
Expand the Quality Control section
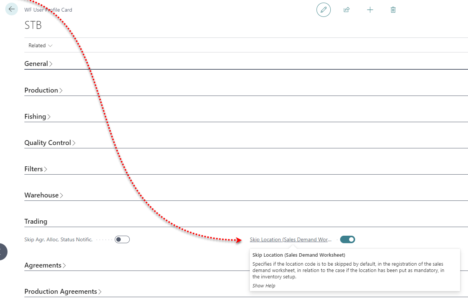[49, 143]
